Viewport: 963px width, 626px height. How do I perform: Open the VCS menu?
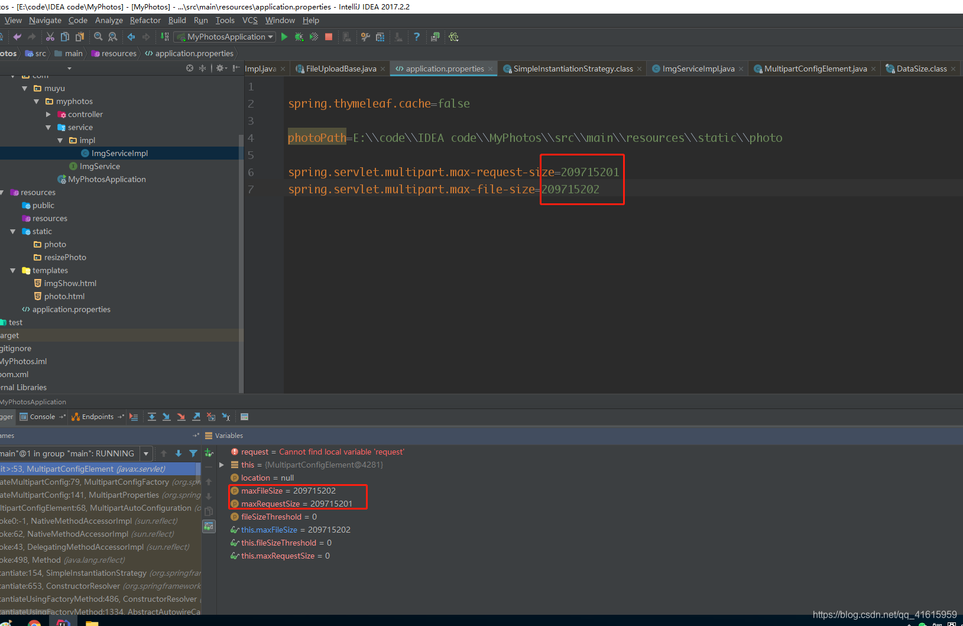(249, 20)
